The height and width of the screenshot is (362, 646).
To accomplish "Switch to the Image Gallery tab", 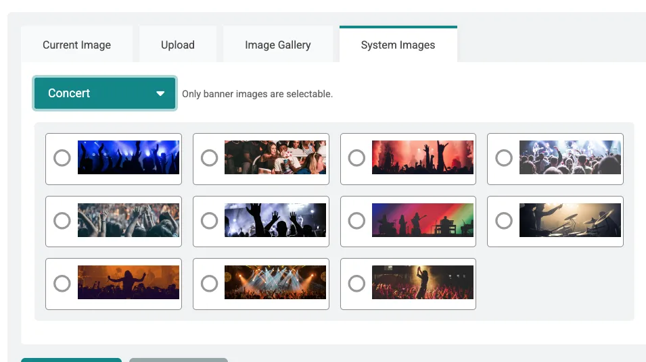I will coord(277,45).
